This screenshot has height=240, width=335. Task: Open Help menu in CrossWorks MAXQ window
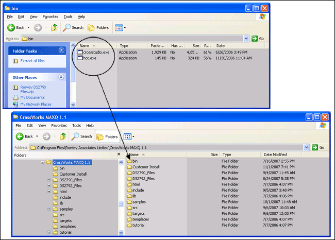coord(90,126)
